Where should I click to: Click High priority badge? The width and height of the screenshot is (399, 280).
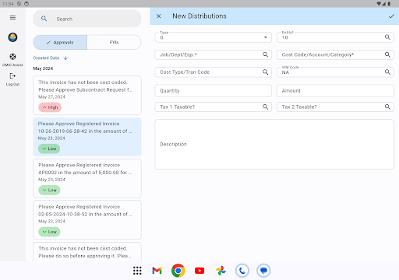[50, 107]
